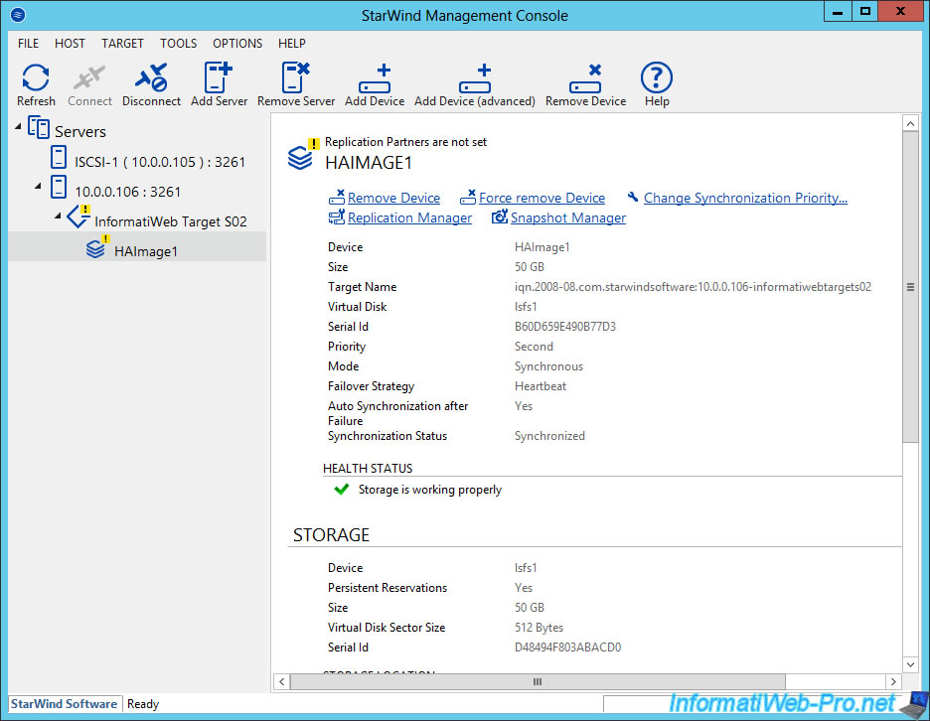Open the HOST menu
This screenshot has height=721, width=930.
pyautogui.click(x=70, y=44)
